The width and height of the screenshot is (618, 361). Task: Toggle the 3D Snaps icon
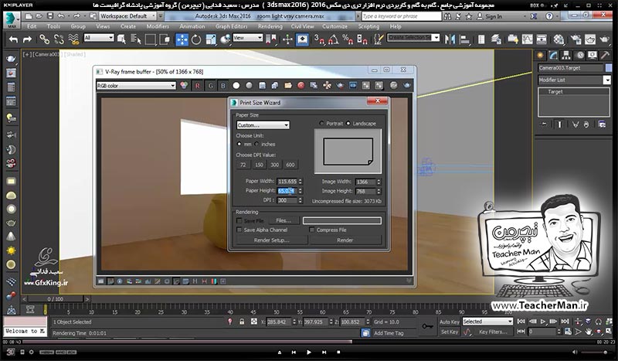point(319,39)
